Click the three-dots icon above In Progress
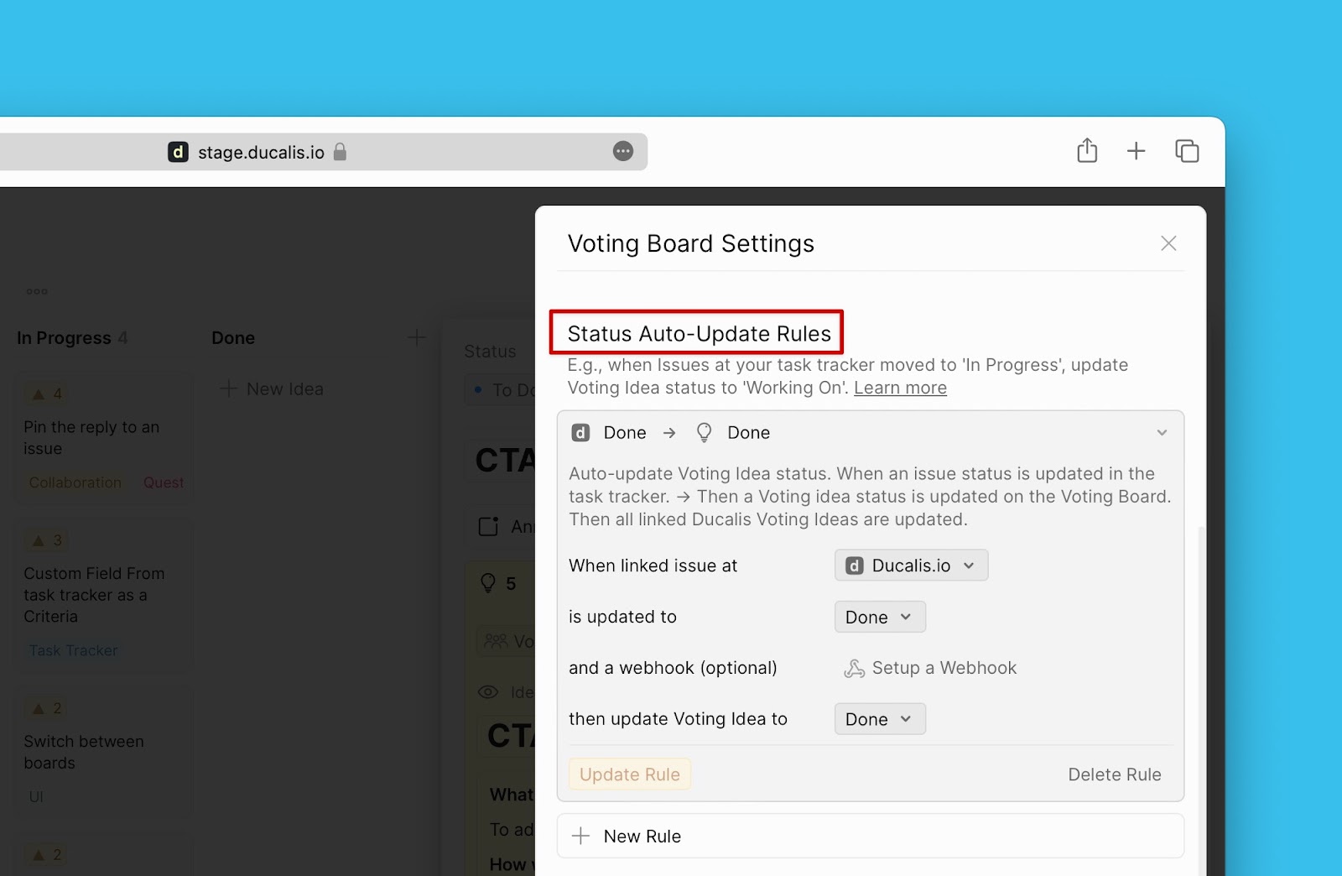1342x876 pixels. 37,291
